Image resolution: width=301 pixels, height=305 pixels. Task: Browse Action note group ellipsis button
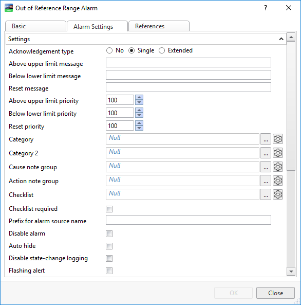[x=266, y=181]
